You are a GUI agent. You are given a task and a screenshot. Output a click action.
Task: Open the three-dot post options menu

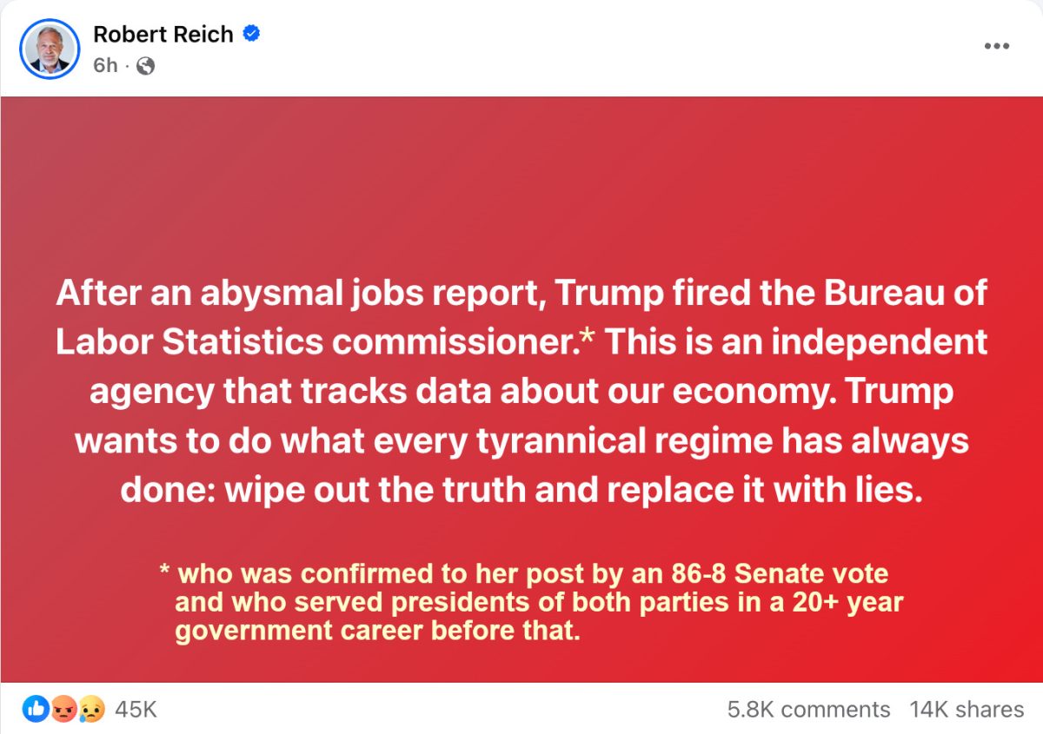(x=997, y=46)
